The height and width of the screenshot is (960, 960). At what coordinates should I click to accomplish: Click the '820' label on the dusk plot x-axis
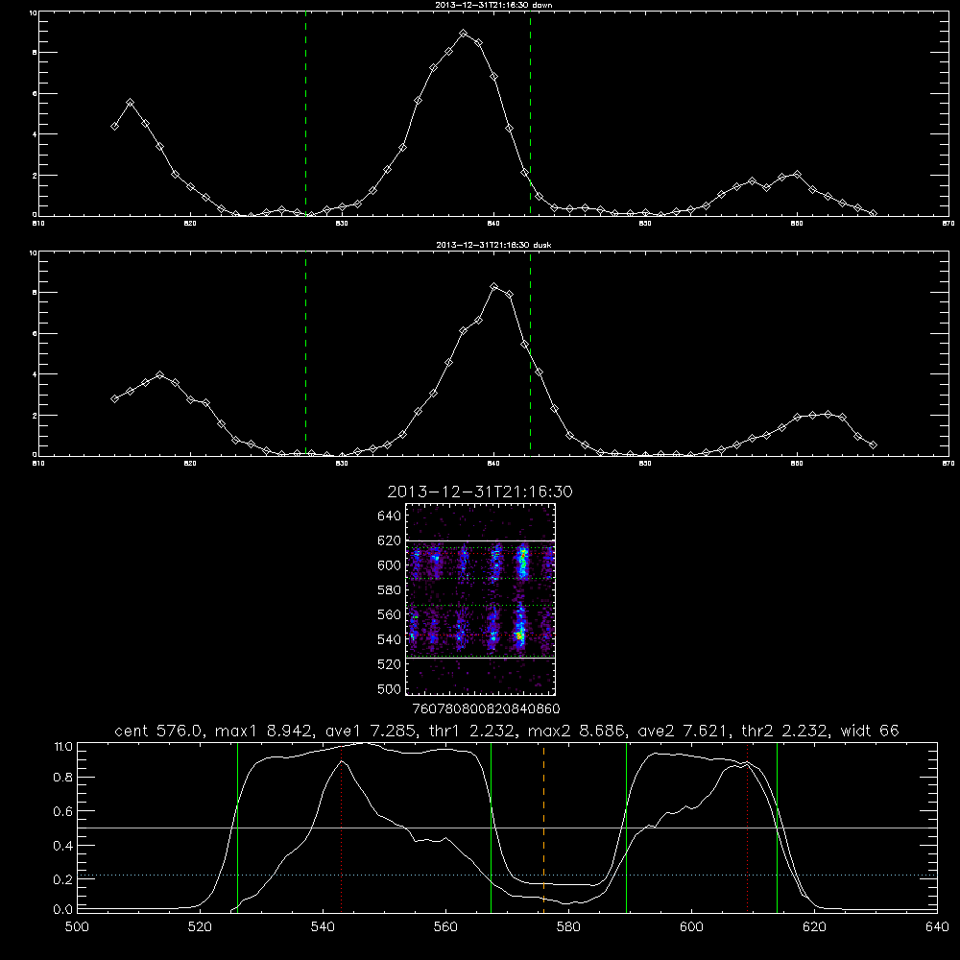pyautogui.click(x=190, y=464)
